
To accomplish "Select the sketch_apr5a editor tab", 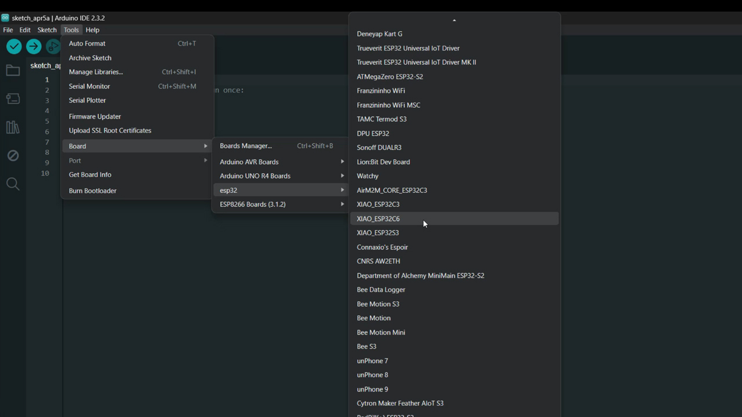I will [x=45, y=65].
